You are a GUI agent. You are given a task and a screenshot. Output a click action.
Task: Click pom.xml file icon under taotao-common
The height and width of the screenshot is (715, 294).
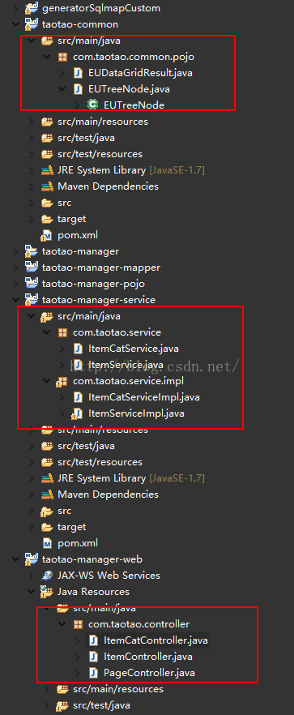(47, 235)
